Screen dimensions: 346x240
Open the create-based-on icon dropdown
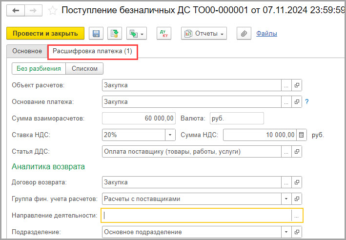[x=137, y=34]
